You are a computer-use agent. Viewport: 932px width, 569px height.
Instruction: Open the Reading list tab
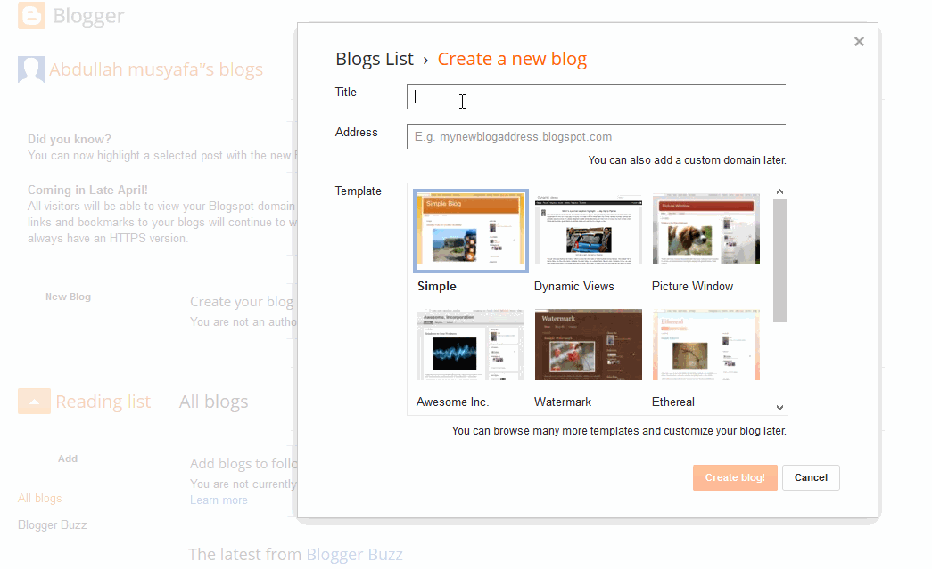103,402
